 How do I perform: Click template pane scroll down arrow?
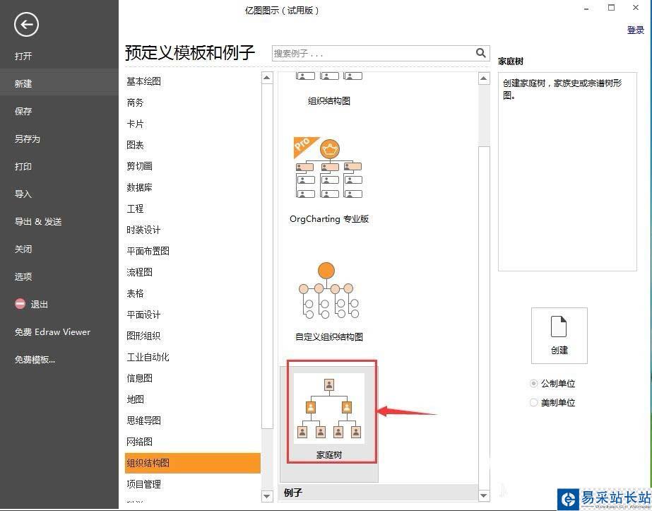pos(484,495)
